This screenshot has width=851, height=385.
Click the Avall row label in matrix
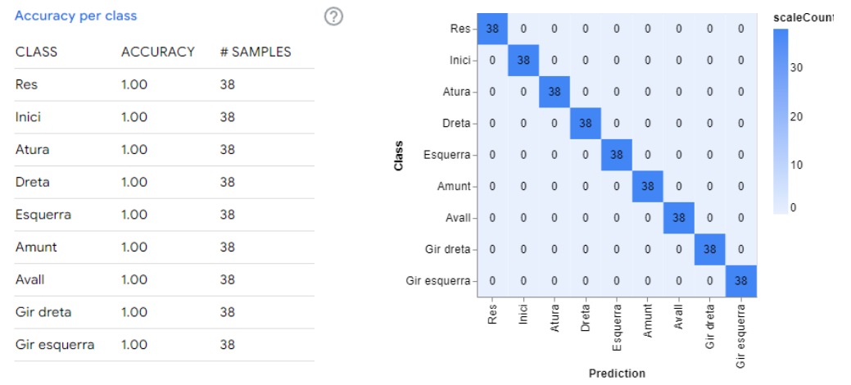[x=457, y=218]
